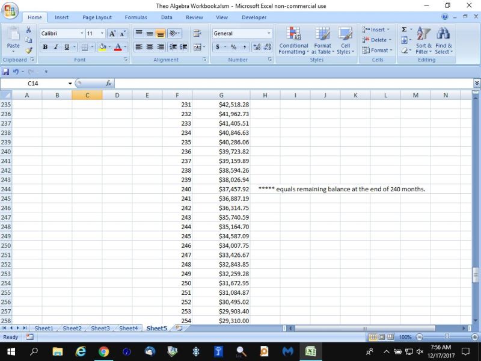The height and width of the screenshot is (361, 481).
Task: Toggle Bold formatting
Action: point(46,47)
